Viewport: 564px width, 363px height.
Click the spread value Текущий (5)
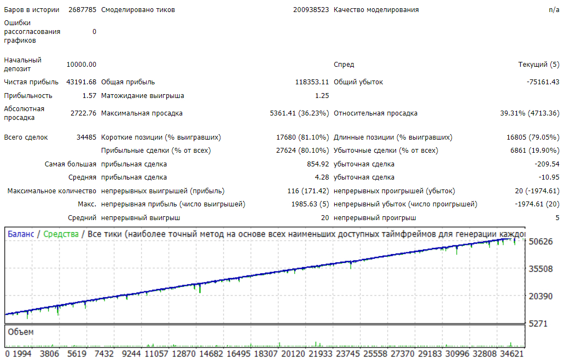pos(539,65)
